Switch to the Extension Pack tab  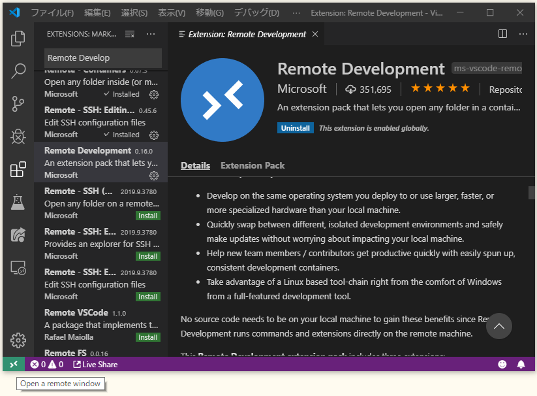point(253,165)
